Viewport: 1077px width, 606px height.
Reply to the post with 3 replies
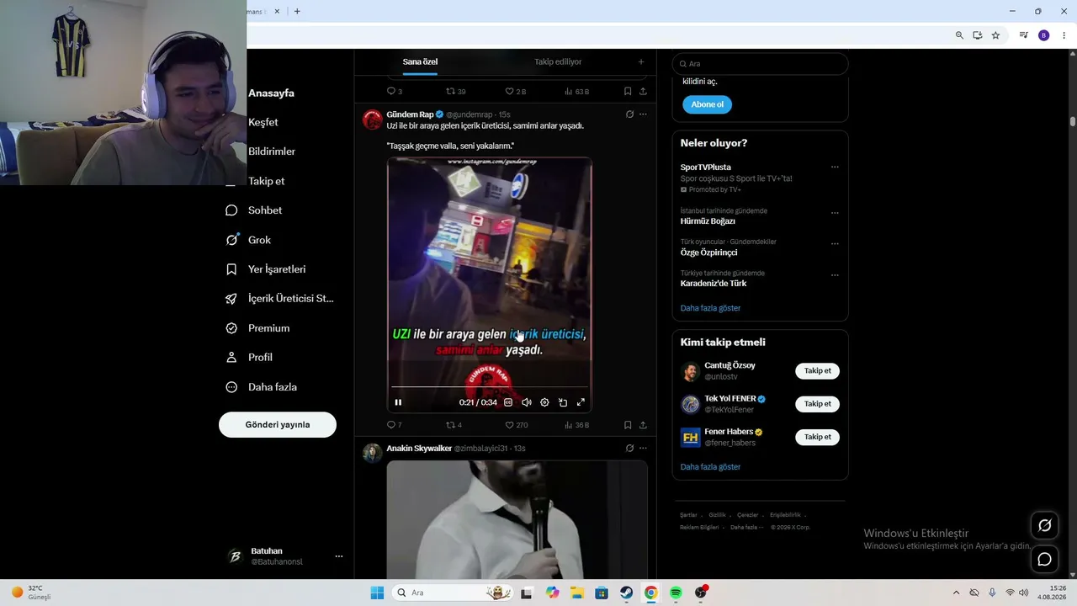coord(394,91)
